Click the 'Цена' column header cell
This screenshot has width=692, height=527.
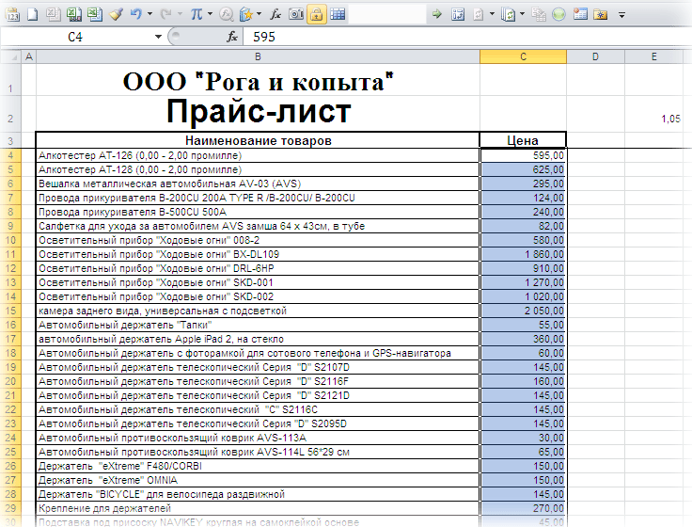point(523,141)
